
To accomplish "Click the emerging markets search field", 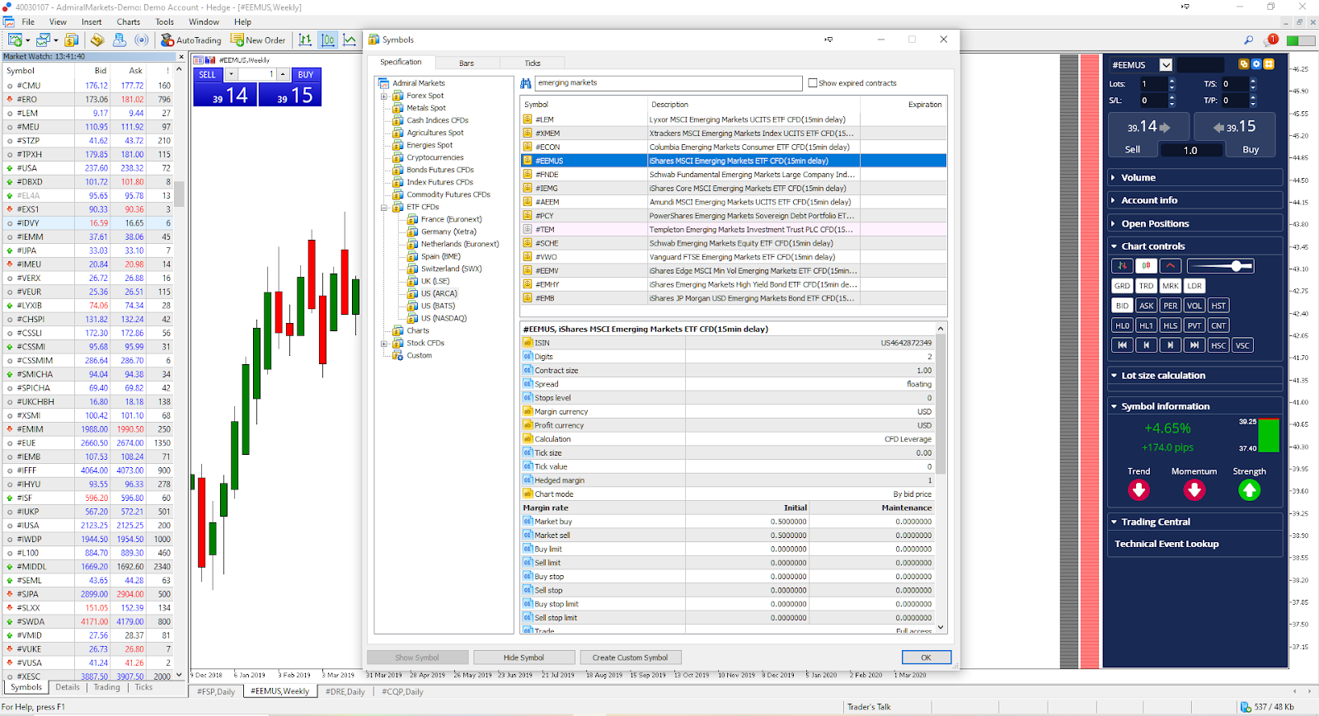I will click(669, 83).
